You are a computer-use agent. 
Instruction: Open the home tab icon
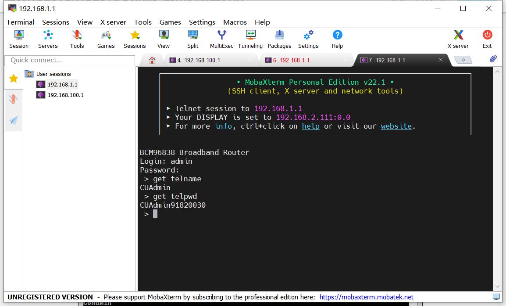pos(152,60)
